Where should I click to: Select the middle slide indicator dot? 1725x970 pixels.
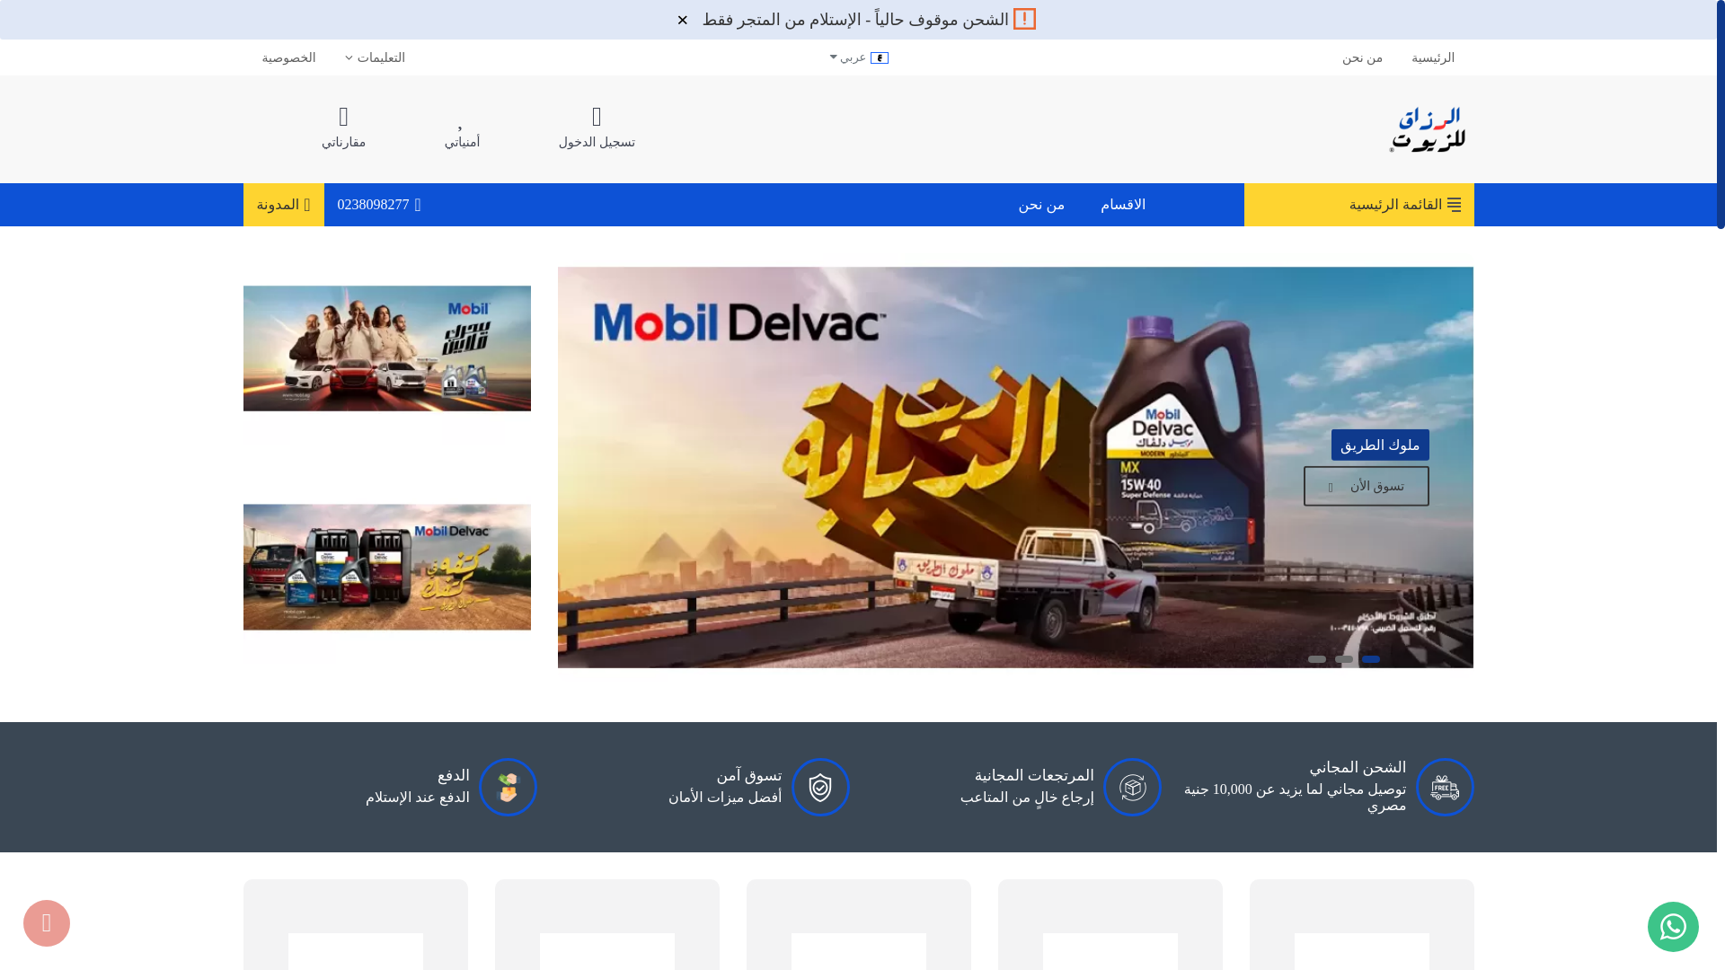click(1344, 659)
